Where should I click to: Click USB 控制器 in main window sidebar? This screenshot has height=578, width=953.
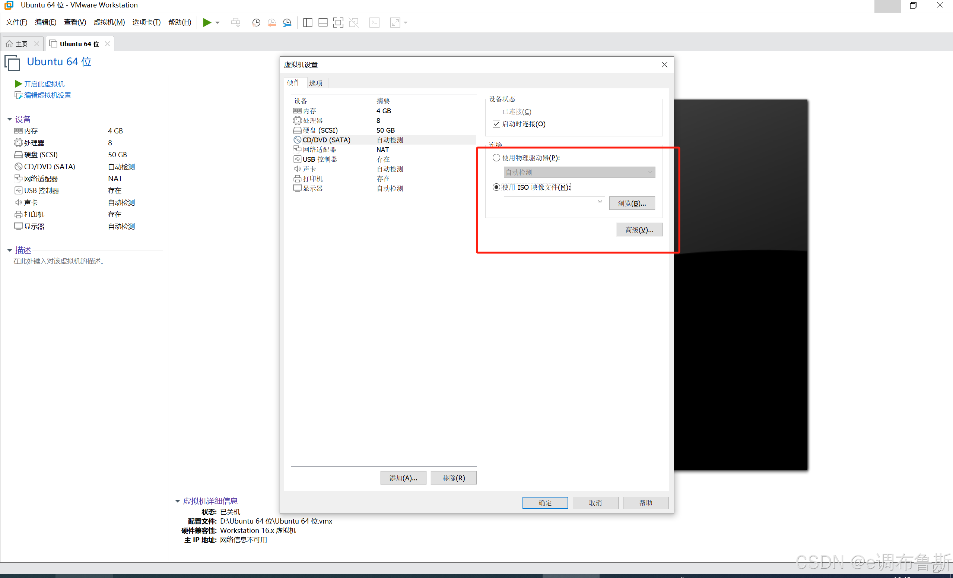point(41,190)
